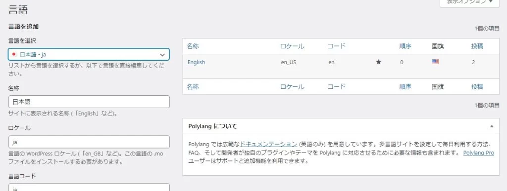Screen dimensions: 507x191
Task: Click the US flag icon in English row
Action: 435,62
